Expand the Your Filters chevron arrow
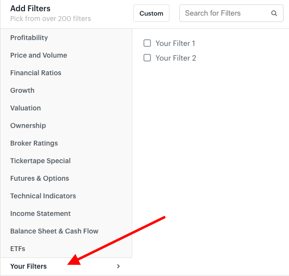The height and width of the screenshot is (276, 289). tap(119, 266)
